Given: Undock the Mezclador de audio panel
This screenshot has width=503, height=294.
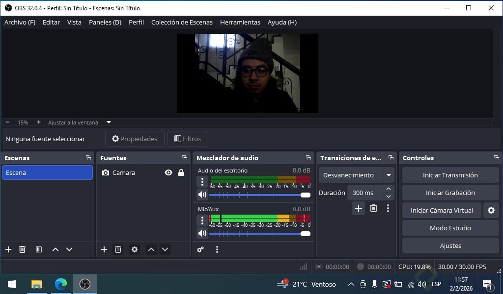Looking at the screenshot, I should 308,158.
